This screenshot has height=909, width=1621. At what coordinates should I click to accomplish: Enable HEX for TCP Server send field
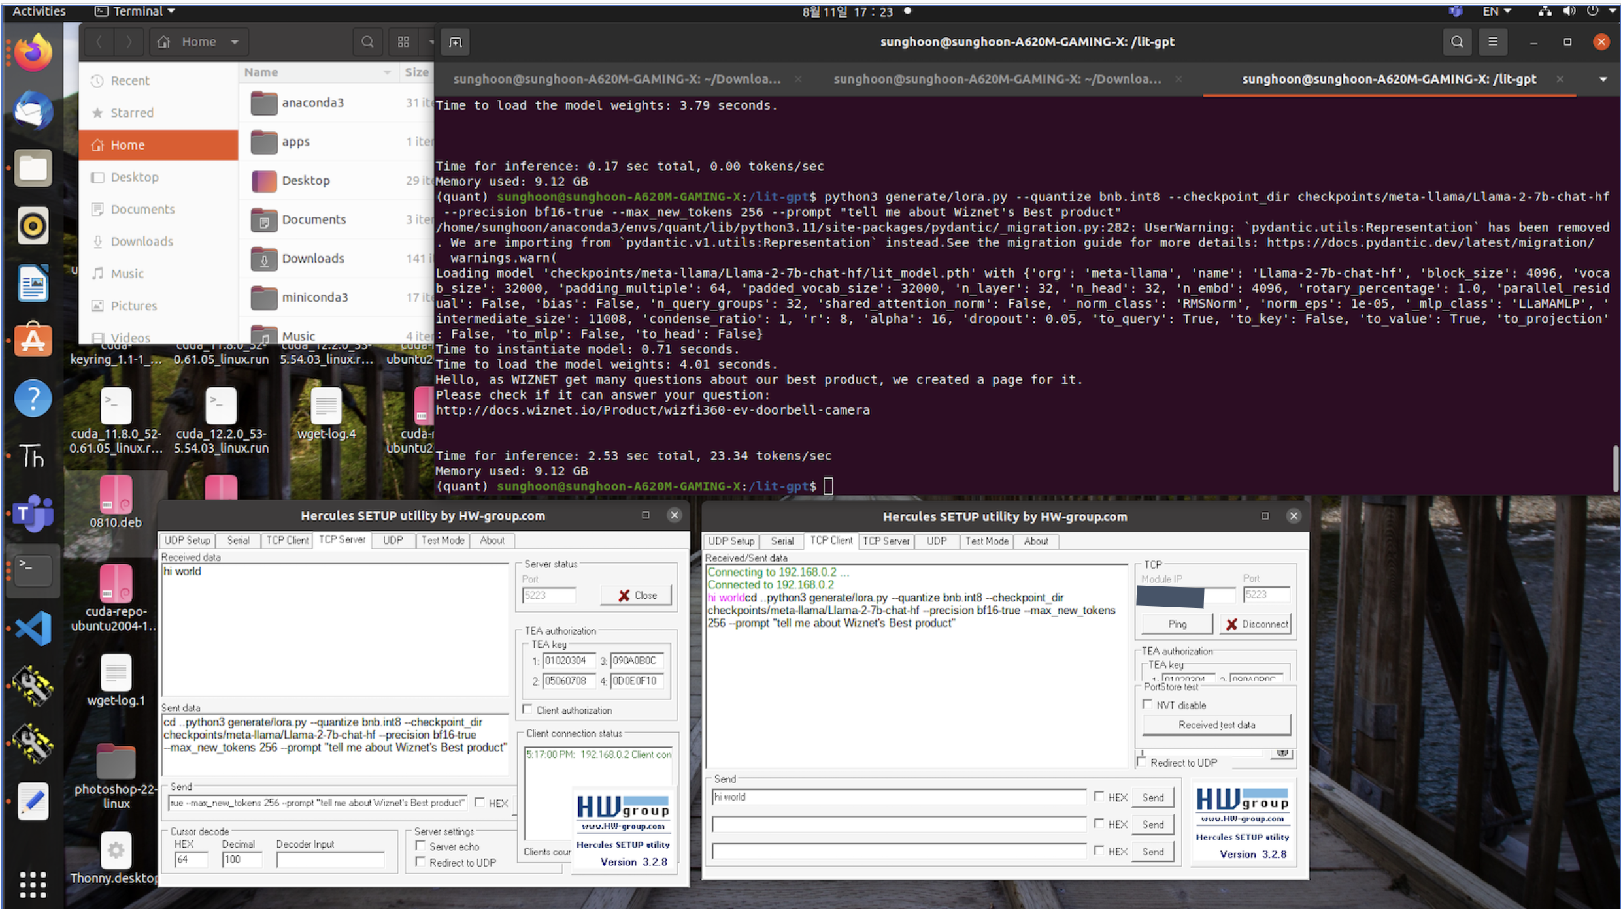click(x=480, y=803)
